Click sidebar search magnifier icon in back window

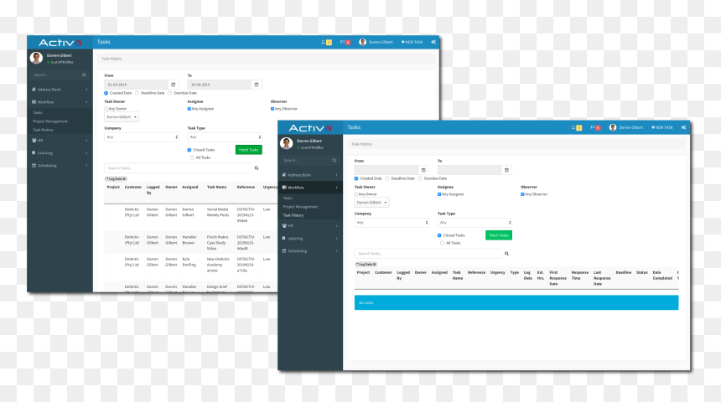click(84, 75)
